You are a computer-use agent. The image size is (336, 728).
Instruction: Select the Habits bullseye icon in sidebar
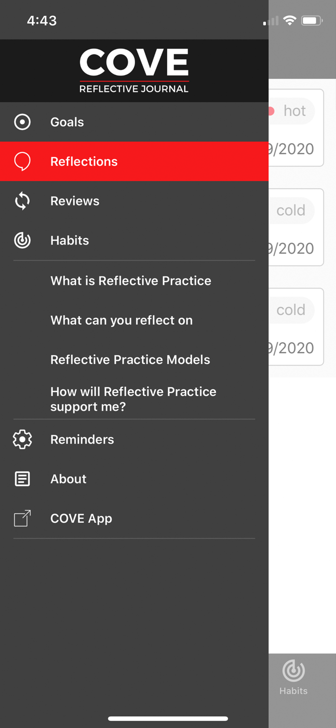point(22,240)
